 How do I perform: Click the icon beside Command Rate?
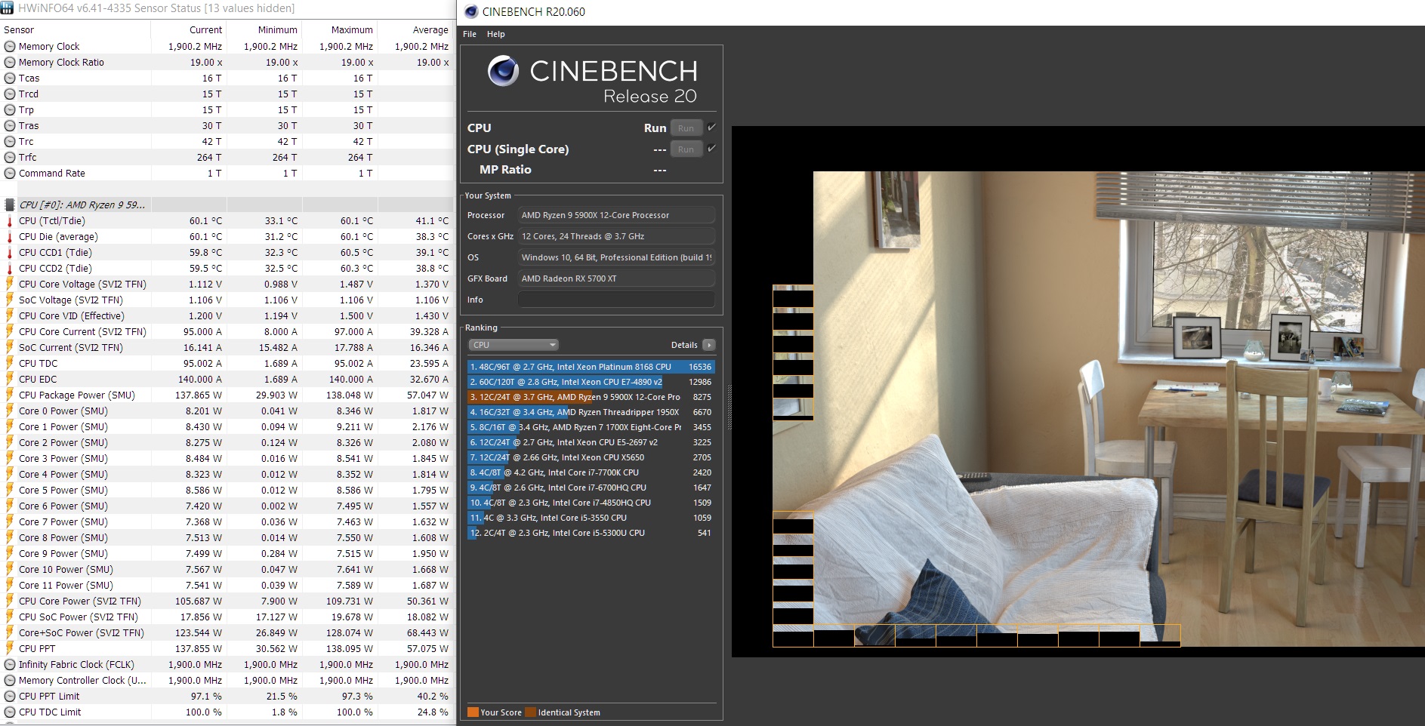coord(10,174)
